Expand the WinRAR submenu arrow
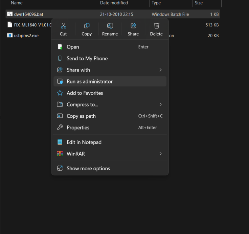This screenshot has width=249, height=234. click(160, 154)
